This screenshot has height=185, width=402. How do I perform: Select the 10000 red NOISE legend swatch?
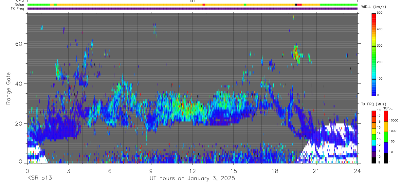click(x=386, y=116)
